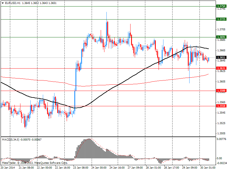The image size is (227, 170).
Task: Click the 1.3750 green level price label
Action: coord(221,6)
